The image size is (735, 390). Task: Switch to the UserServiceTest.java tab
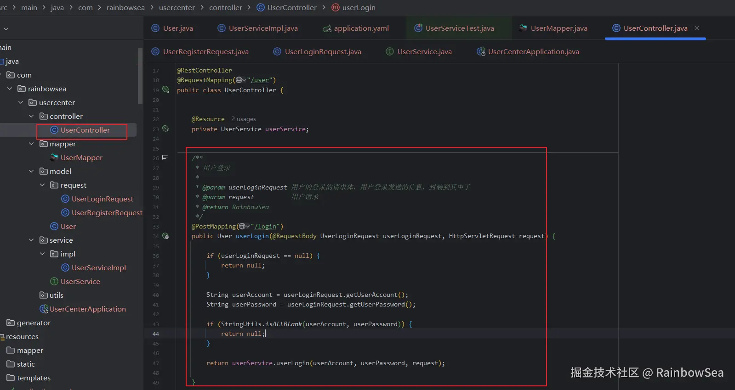pos(459,28)
